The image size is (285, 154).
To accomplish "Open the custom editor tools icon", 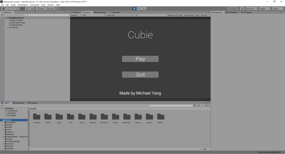I will pos(32,8).
